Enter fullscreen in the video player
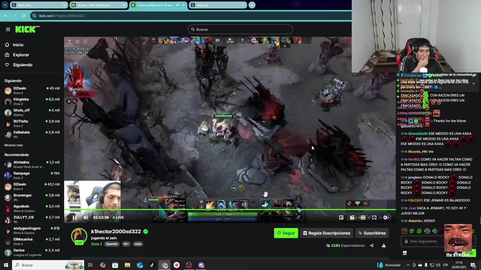Image resolution: width=481 pixels, height=270 pixels. pos(374,217)
